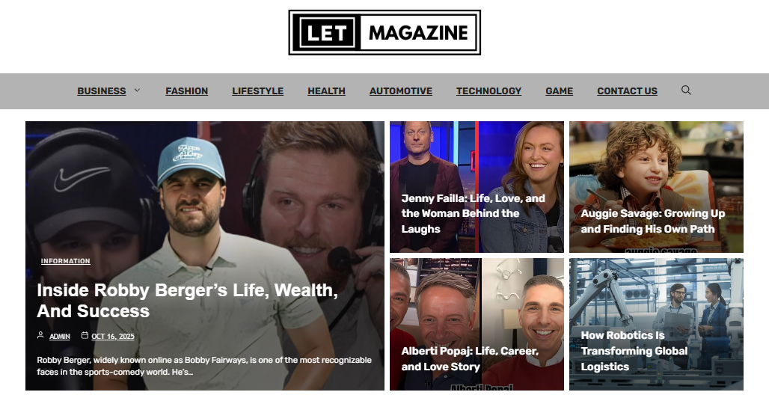The height and width of the screenshot is (398, 769).
Task: Click the LET Magazine logo
Action: [x=384, y=32]
